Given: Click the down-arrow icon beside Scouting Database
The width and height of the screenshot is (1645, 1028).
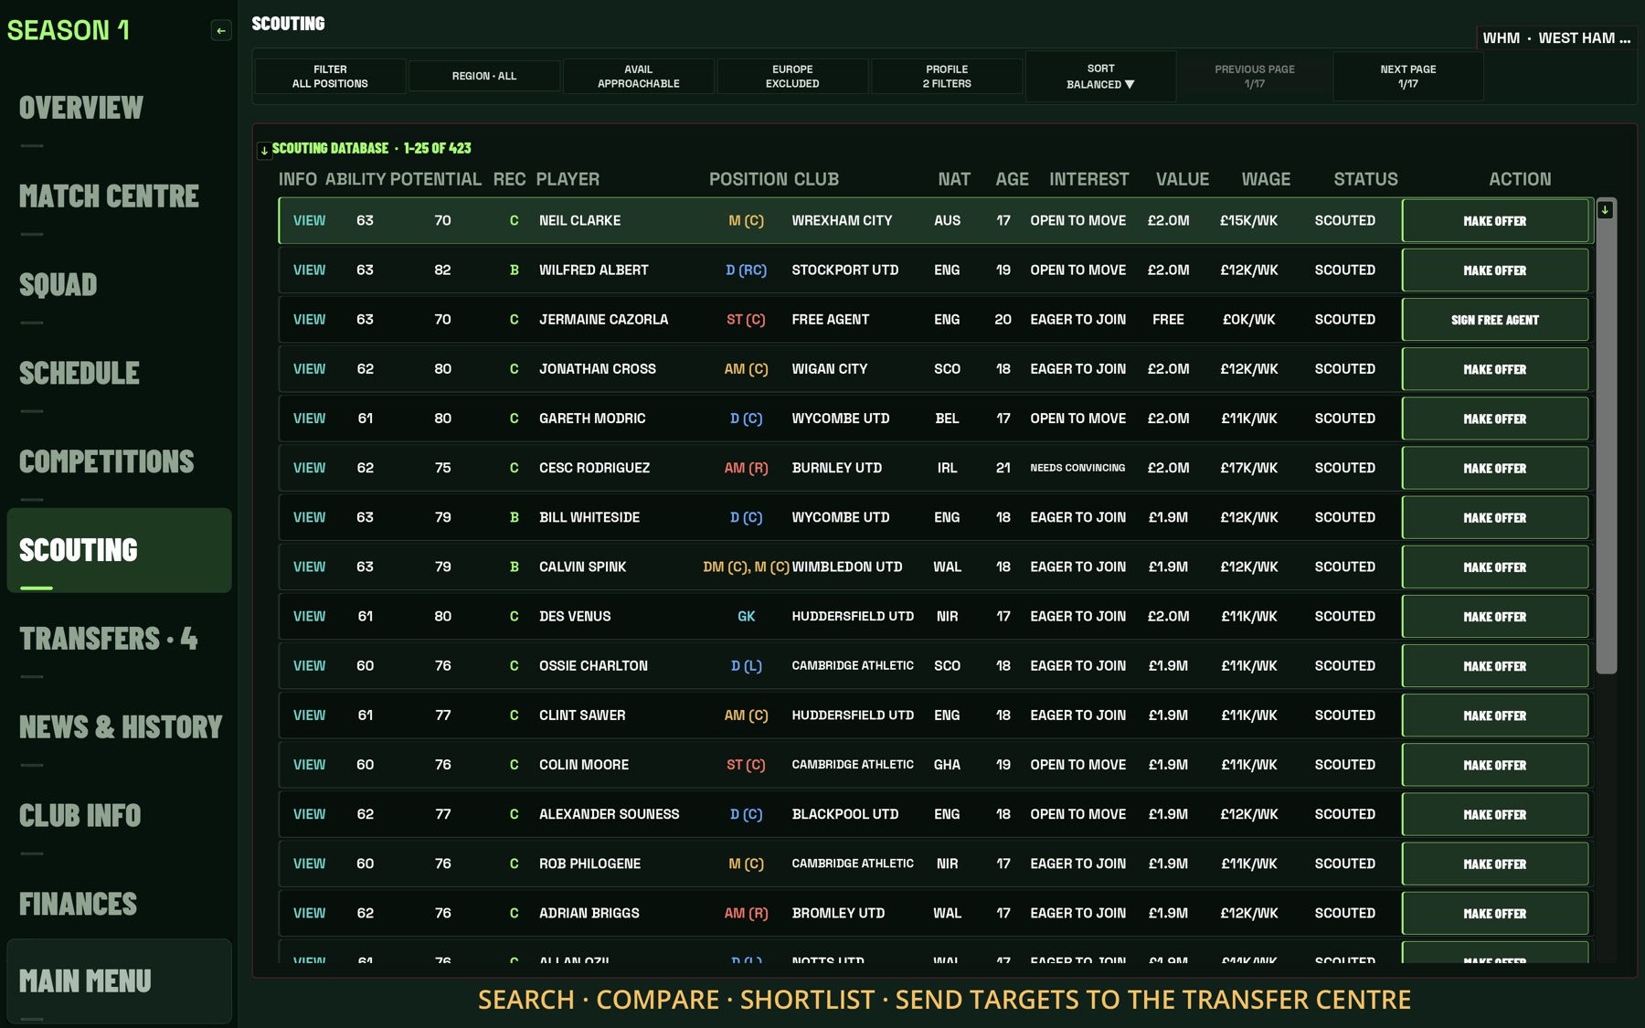Looking at the screenshot, I should [x=264, y=150].
